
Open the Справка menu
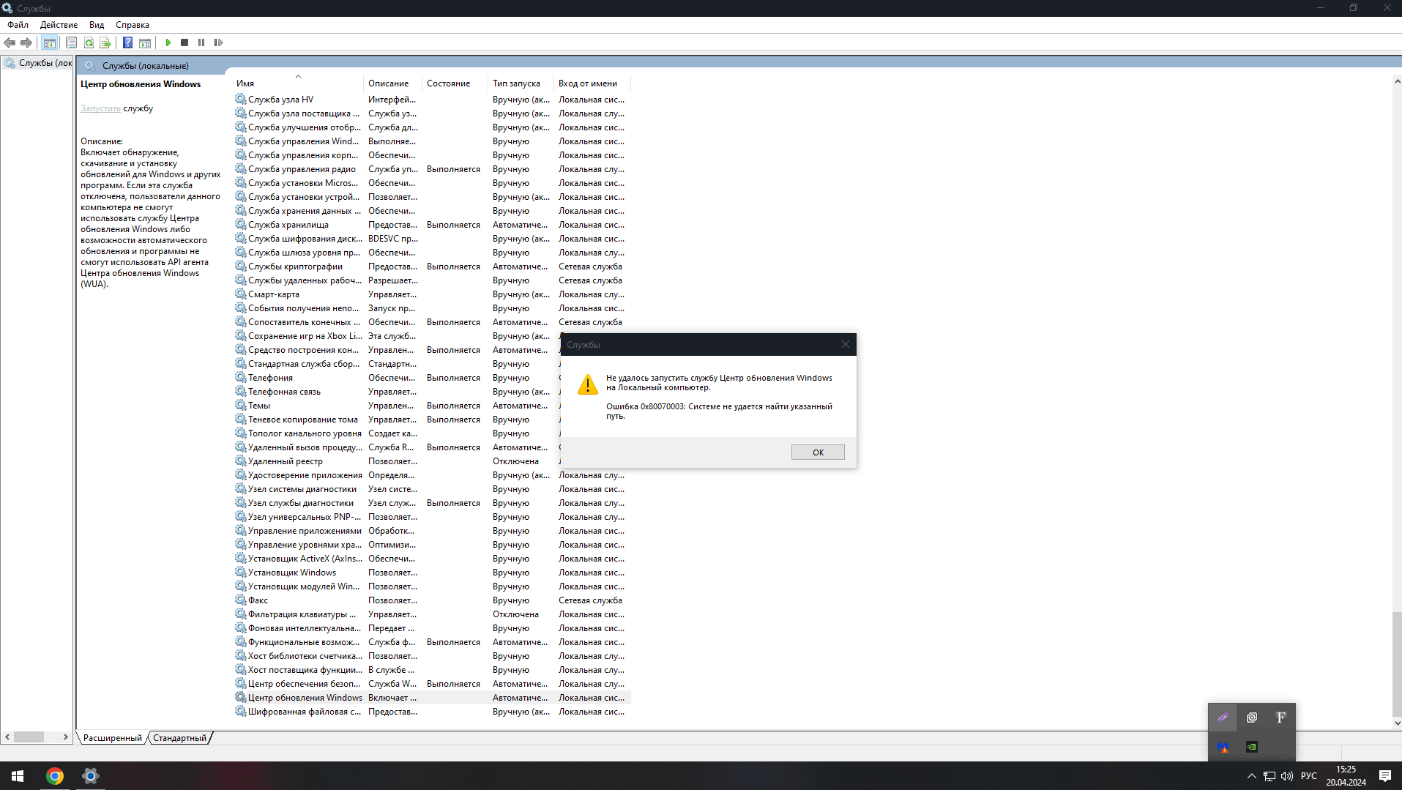click(133, 24)
